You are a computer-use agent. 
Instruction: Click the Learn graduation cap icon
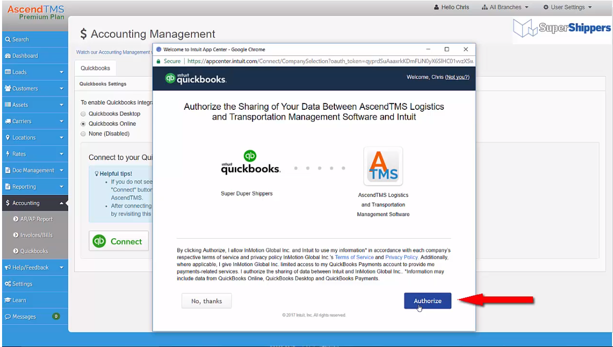(8, 300)
